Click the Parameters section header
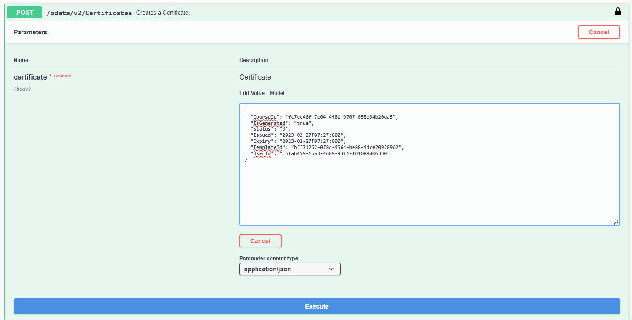This screenshot has width=632, height=320. click(x=30, y=32)
